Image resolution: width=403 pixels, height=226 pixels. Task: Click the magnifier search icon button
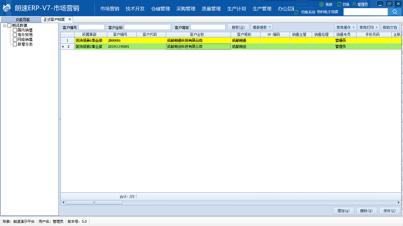pyautogui.click(x=395, y=12)
